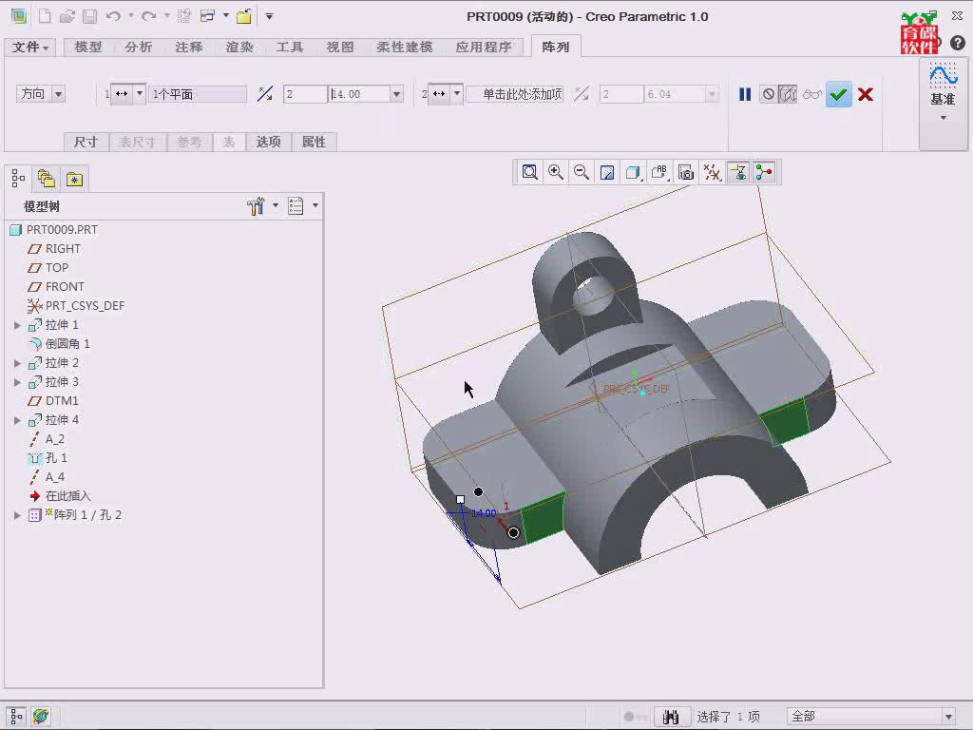This screenshot has height=730, width=973.
Task: Click the Save icon
Action: point(90,16)
